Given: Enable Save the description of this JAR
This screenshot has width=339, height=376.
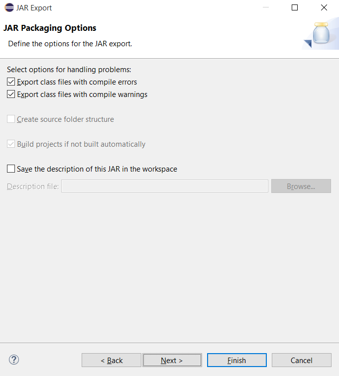Looking at the screenshot, I should click(11, 169).
